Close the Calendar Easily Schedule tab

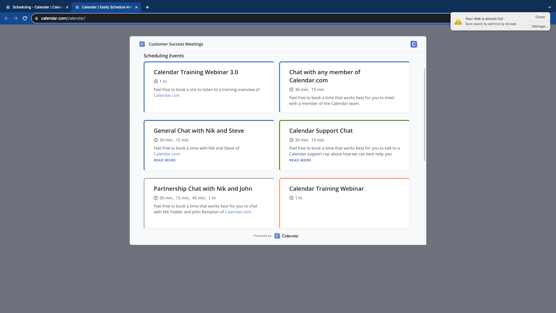point(136,7)
